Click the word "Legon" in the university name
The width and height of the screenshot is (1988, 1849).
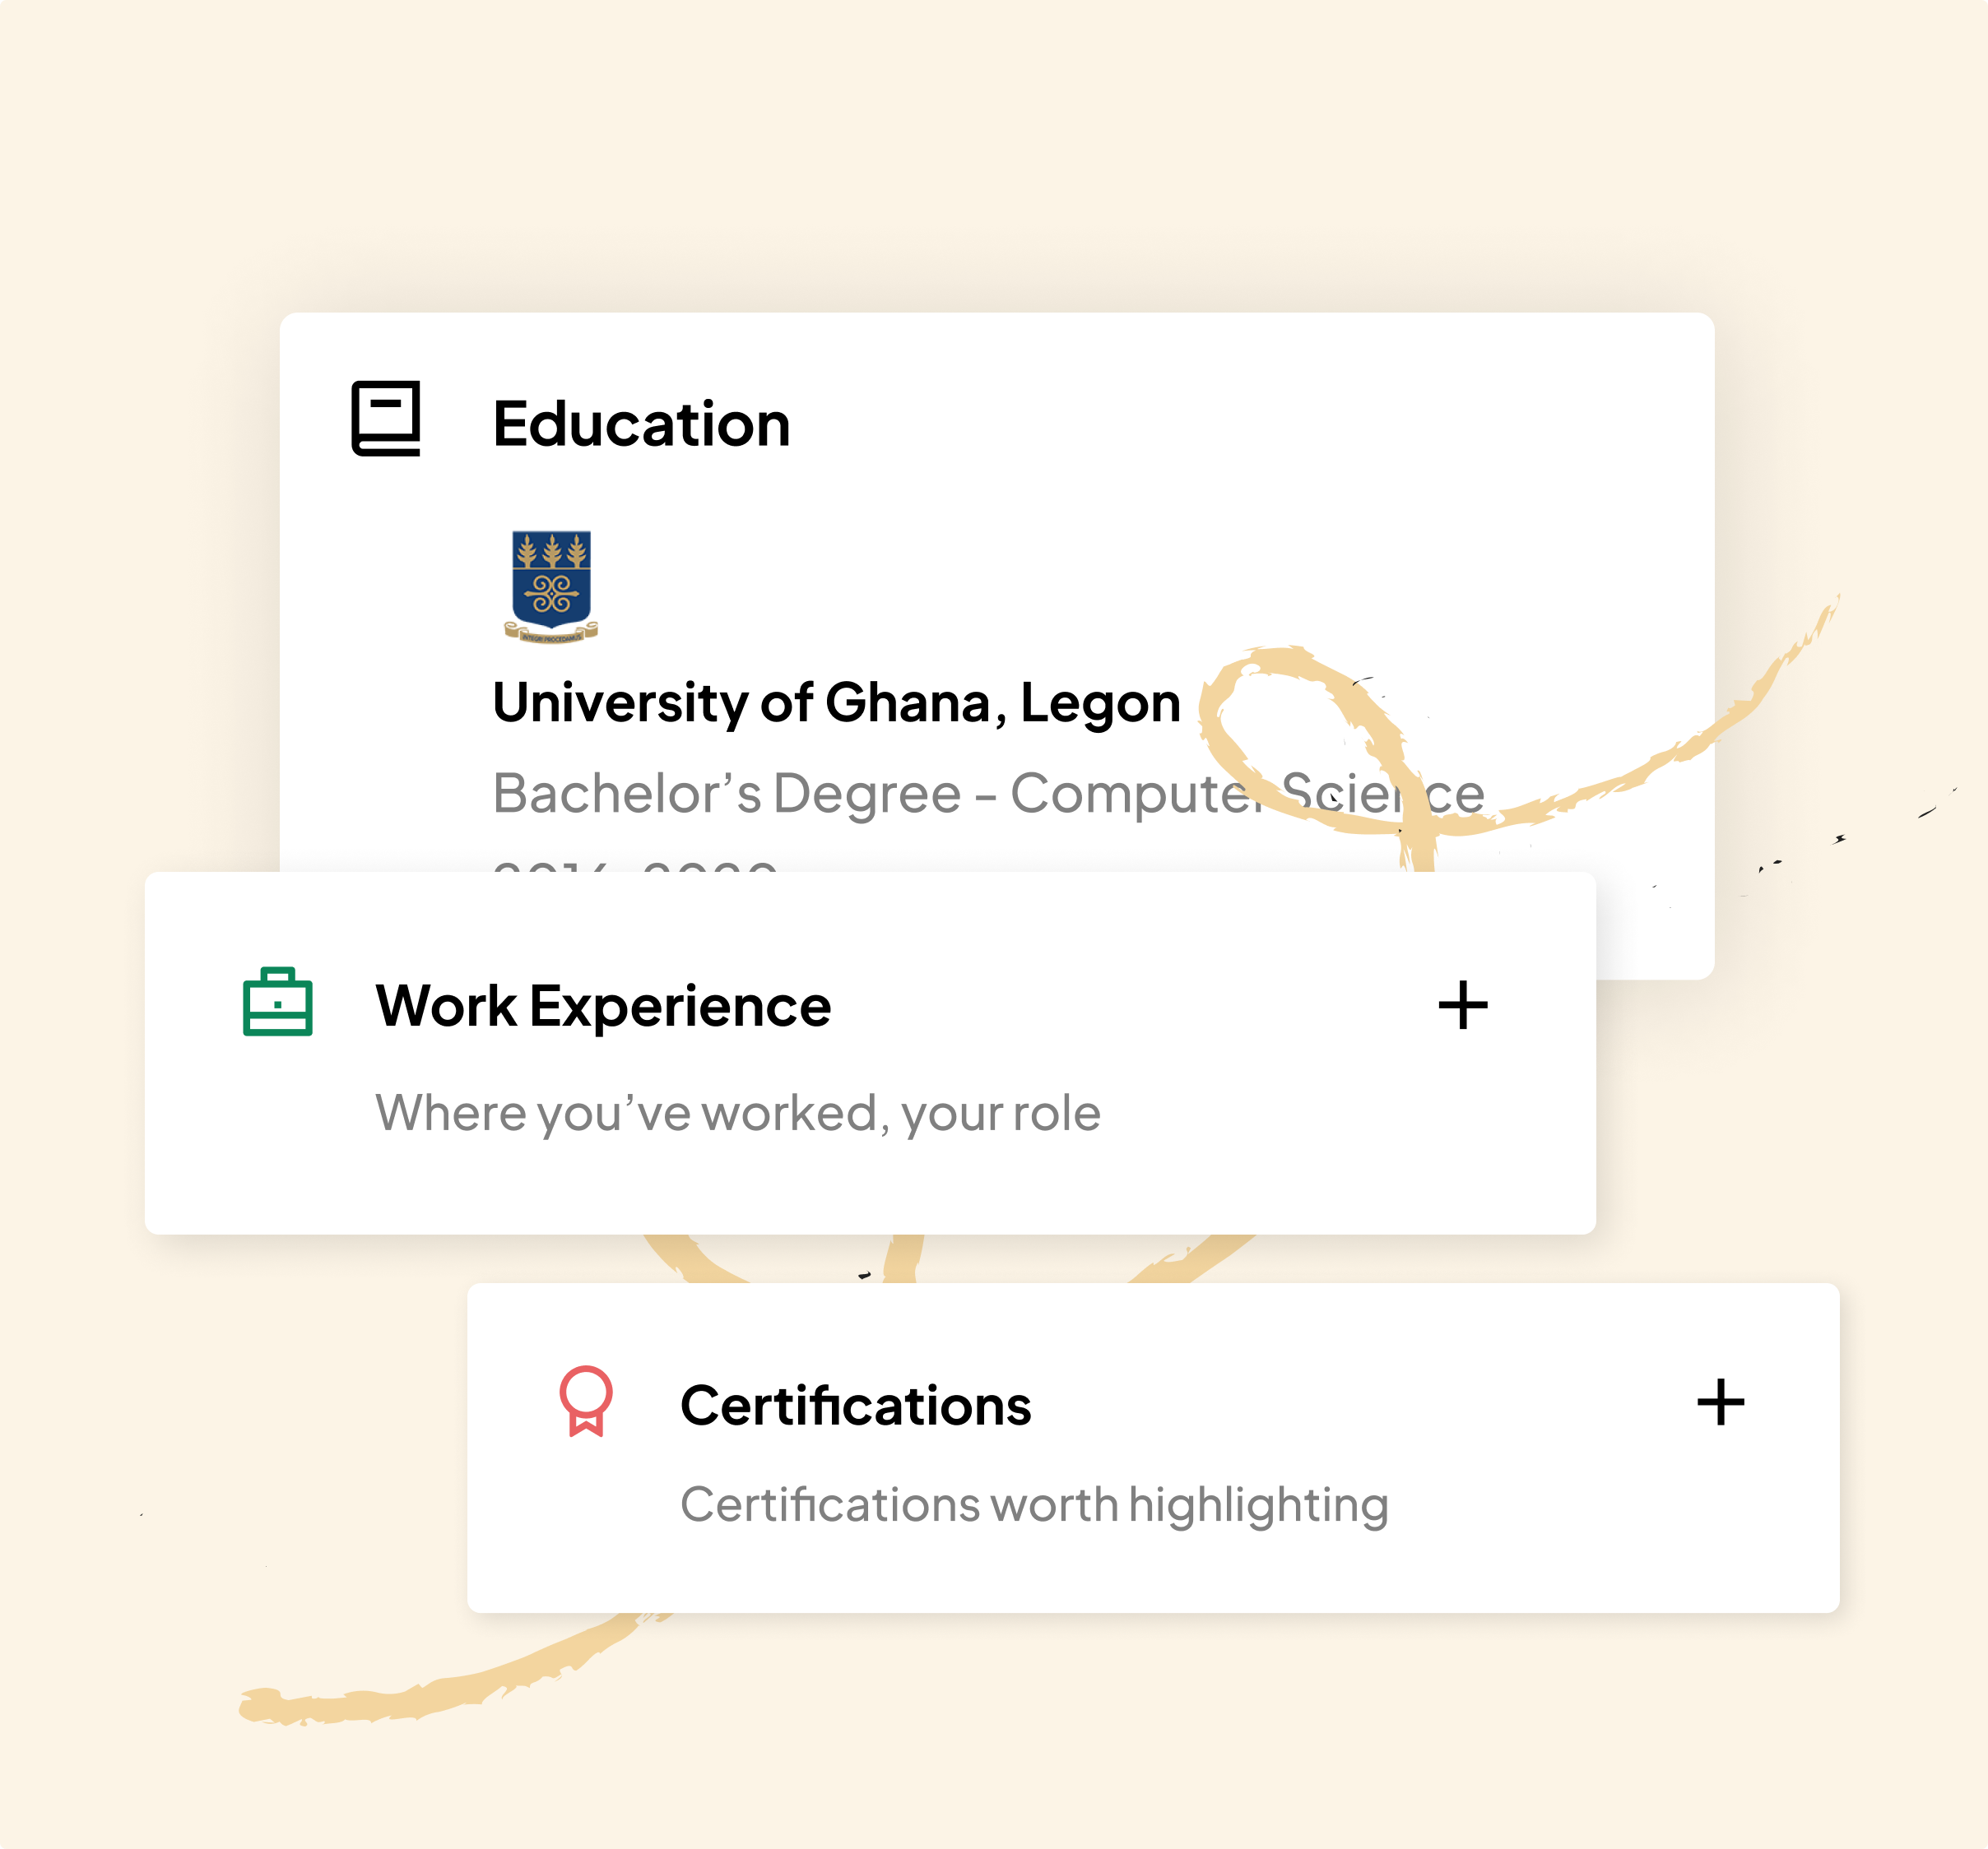(1100, 702)
